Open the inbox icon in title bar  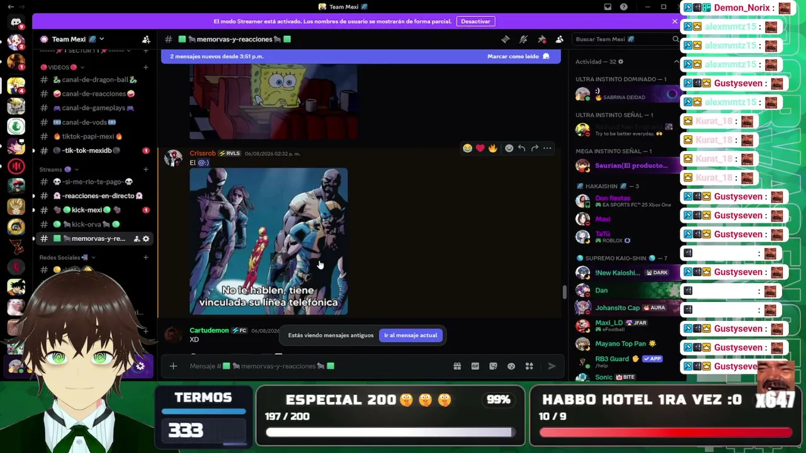pos(608,7)
